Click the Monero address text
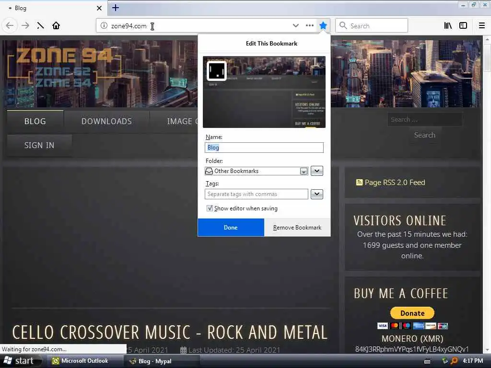 click(x=412, y=349)
